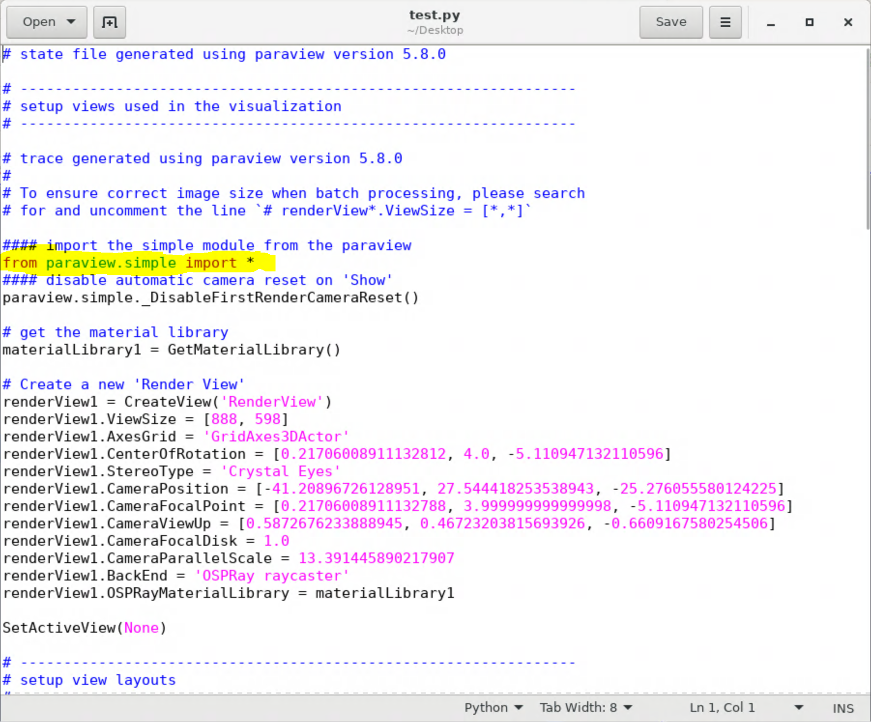Click the test.py window title
Screen dimensions: 871x722
[435, 15]
